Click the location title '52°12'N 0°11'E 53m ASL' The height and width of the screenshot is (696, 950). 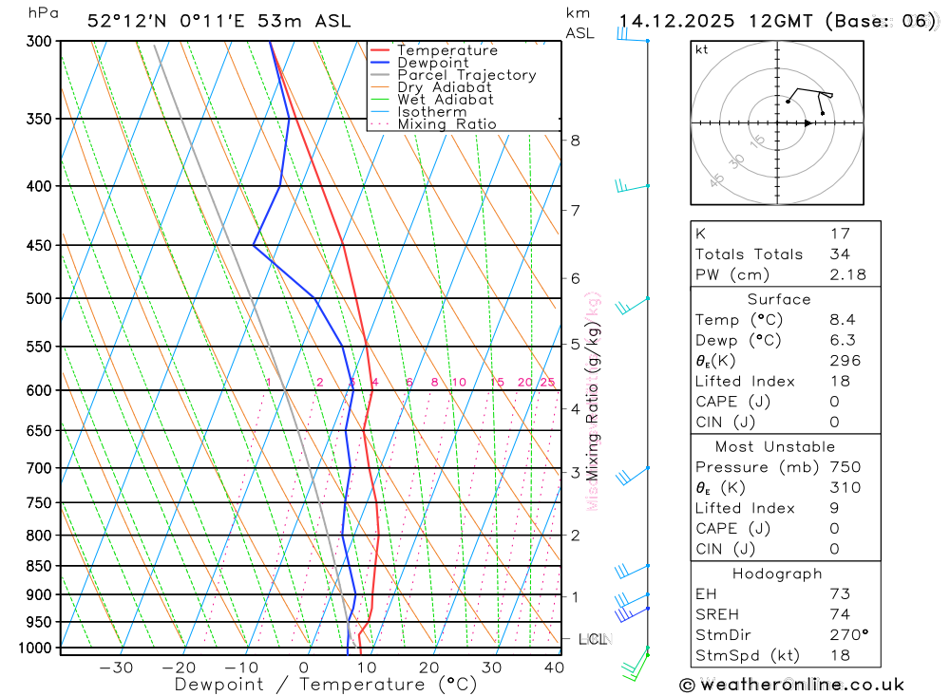pyautogui.click(x=218, y=21)
